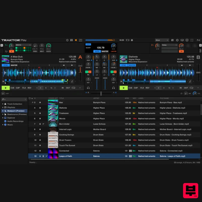Image resolution: width=202 pixels, height=202 pixels.
Task: Click the info alert icon in header
Action: pos(187,40)
